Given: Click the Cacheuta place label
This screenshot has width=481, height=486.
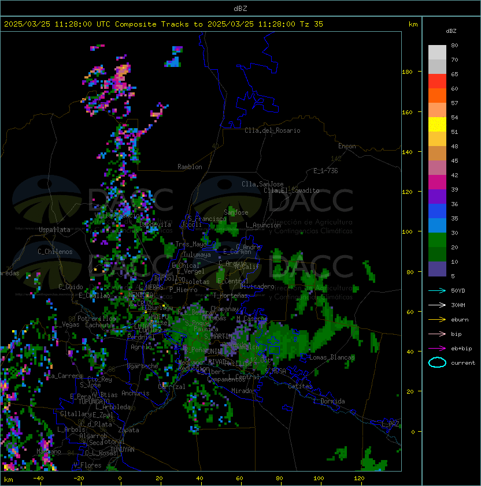Looking at the screenshot, I should click(99, 325).
